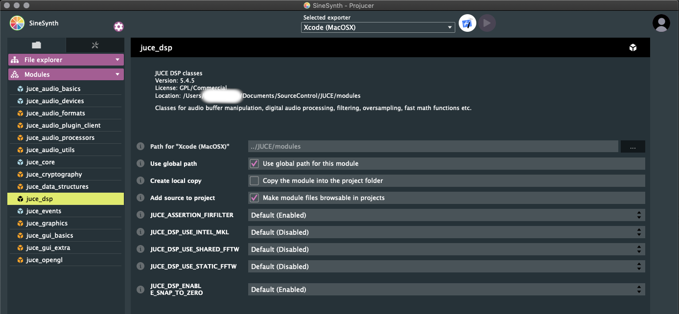Click info icon for JUCE_DSP_USE_INTEL_MKL
The height and width of the screenshot is (314, 679).
(140, 232)
